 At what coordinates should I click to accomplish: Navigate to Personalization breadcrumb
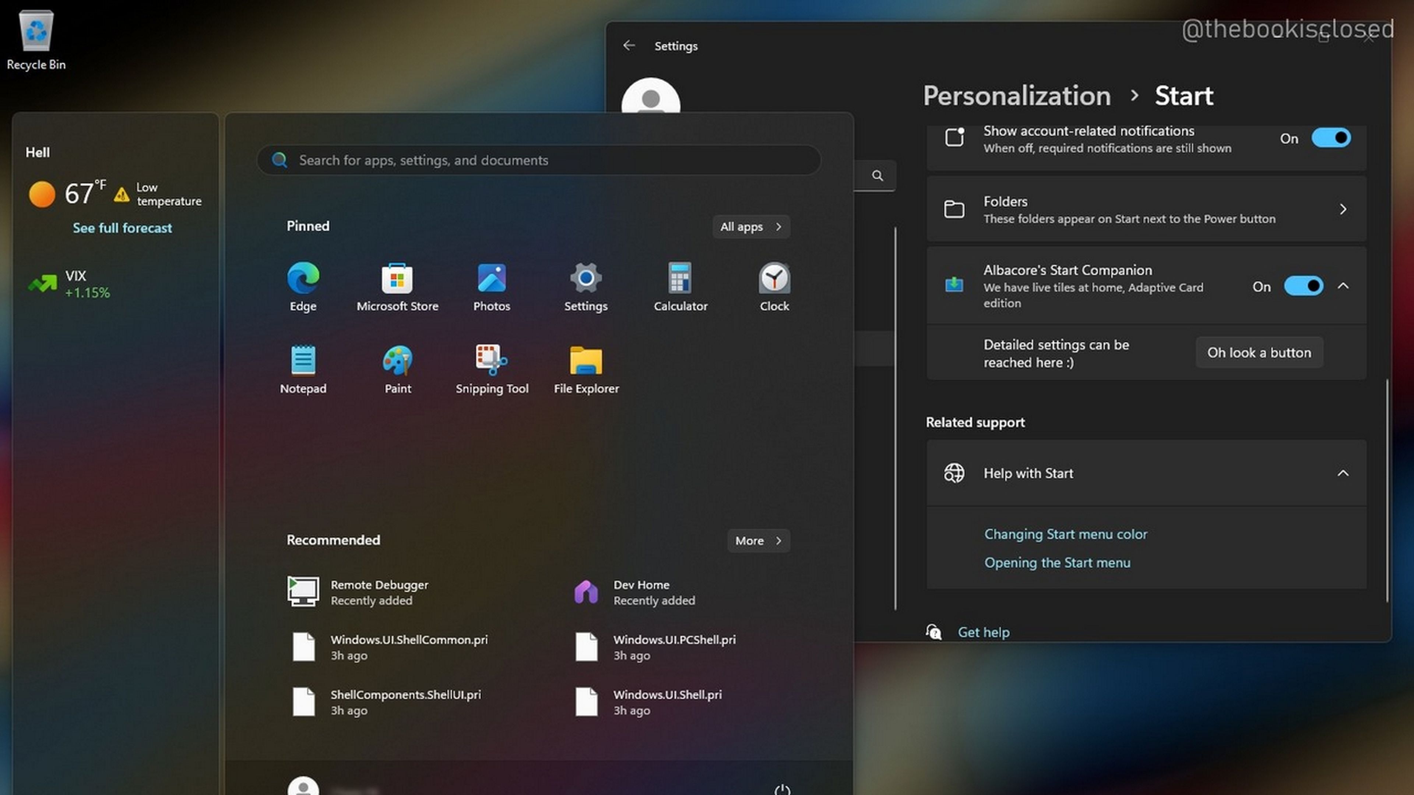click(1017, 95)
